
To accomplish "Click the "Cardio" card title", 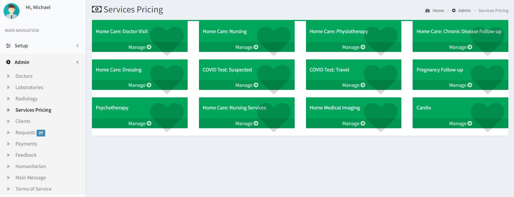I will 424,108.
